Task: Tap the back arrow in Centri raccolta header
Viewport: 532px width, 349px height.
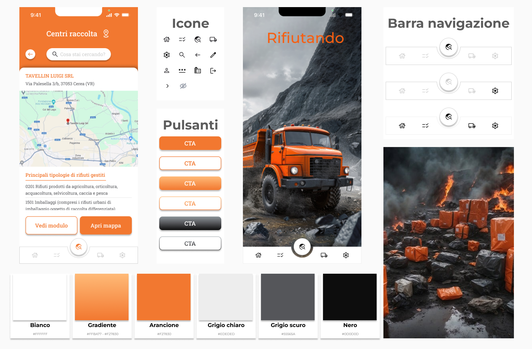Action: 30,54
